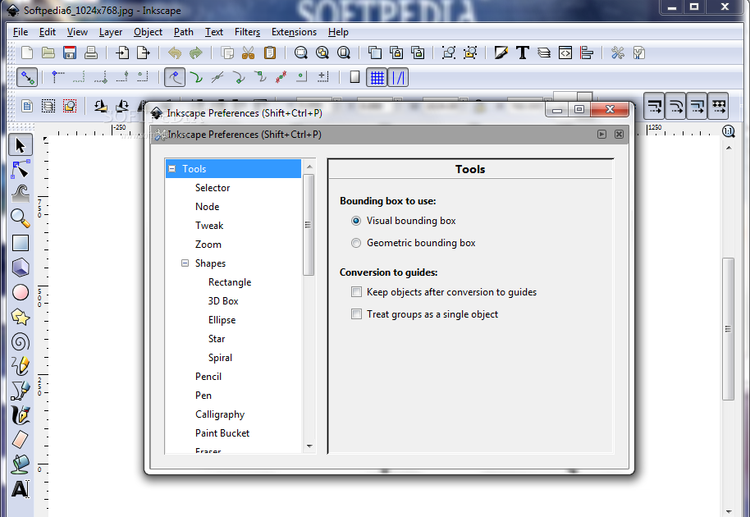
Task: Click the preferences tree scrollbar thumb
Action: click(x=309, y=225)
